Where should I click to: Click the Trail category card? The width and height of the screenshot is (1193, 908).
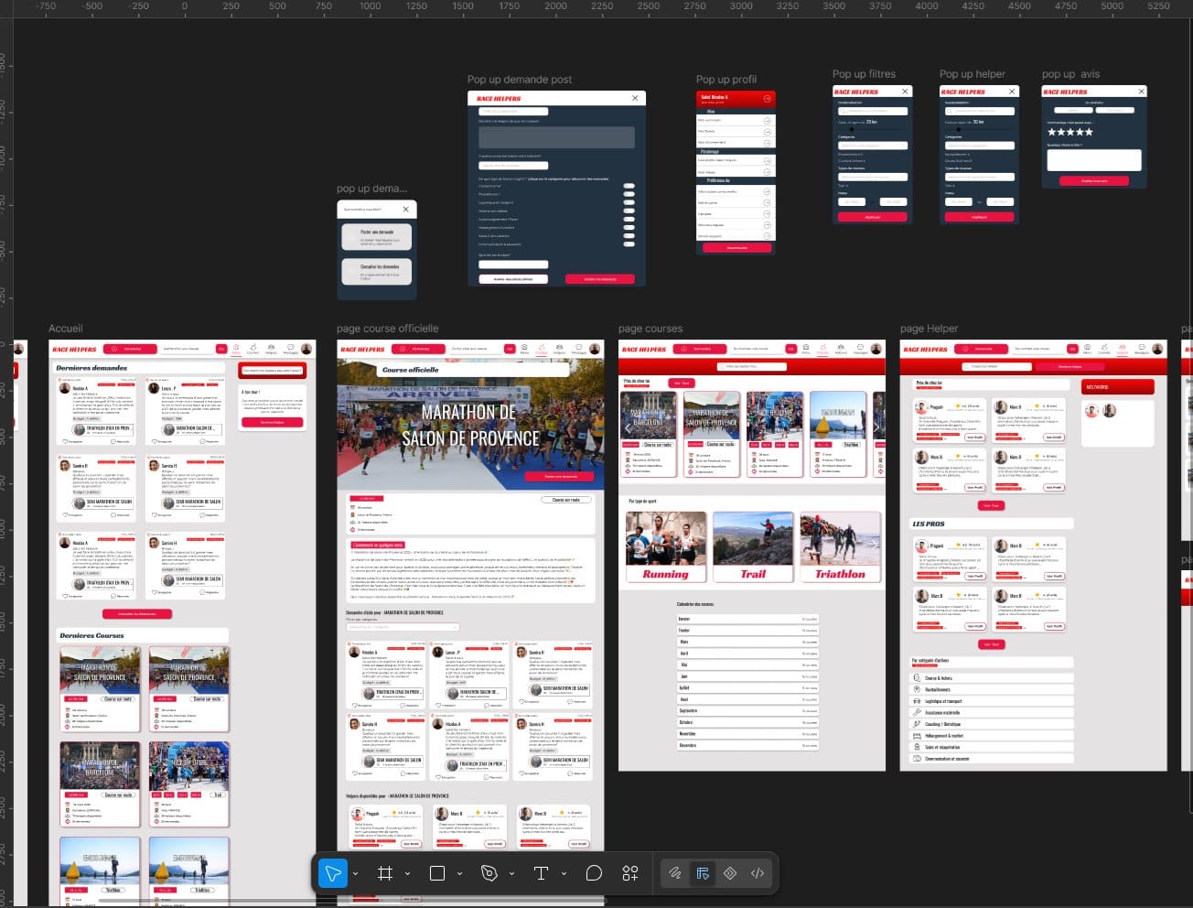pos(753,547)
